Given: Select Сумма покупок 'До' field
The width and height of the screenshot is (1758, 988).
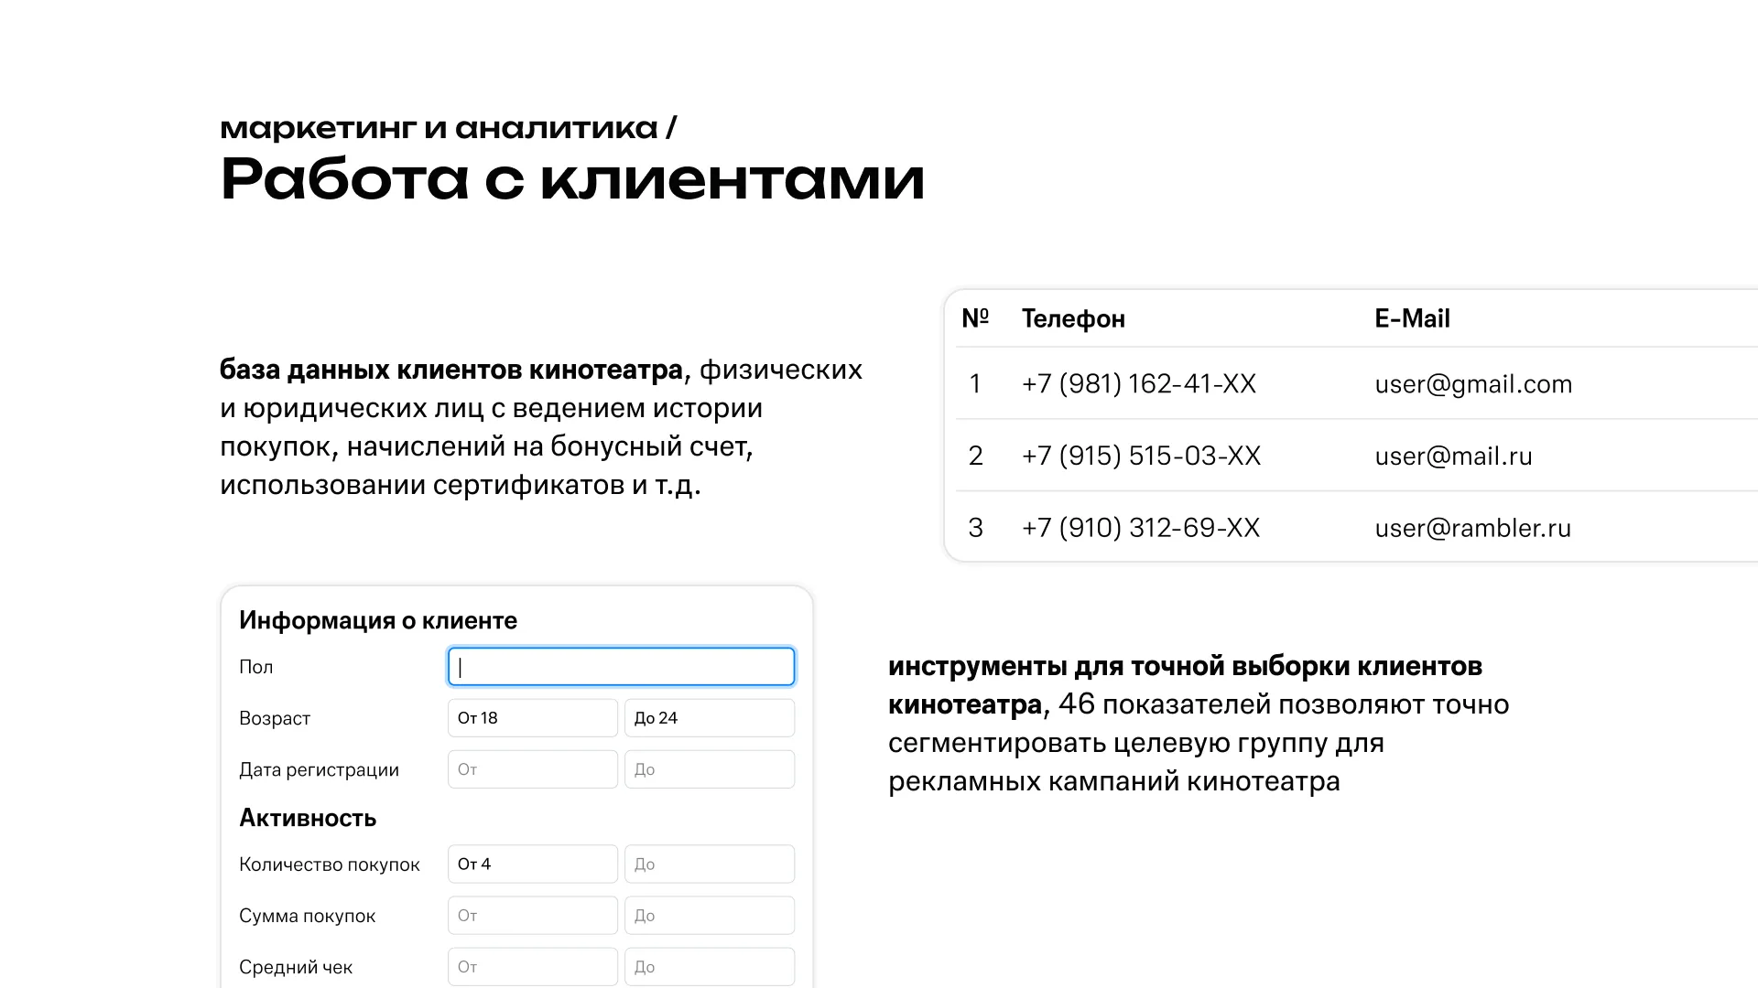Looking at the screenshot, I should coord(710,915).
